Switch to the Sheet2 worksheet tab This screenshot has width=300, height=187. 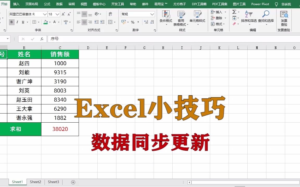pos(35,182)
